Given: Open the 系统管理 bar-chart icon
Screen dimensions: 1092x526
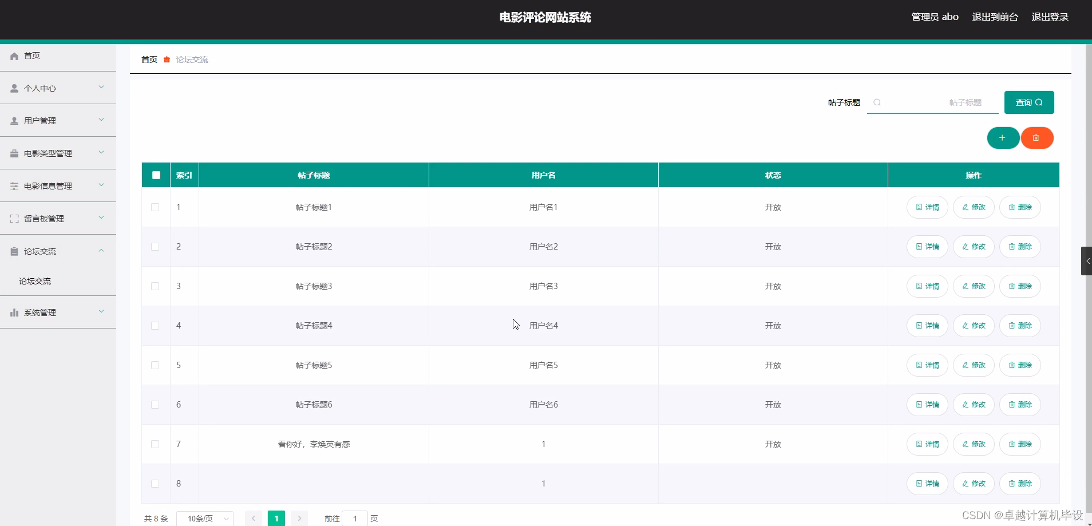Looking at the screenshot, I should (14, 312).
